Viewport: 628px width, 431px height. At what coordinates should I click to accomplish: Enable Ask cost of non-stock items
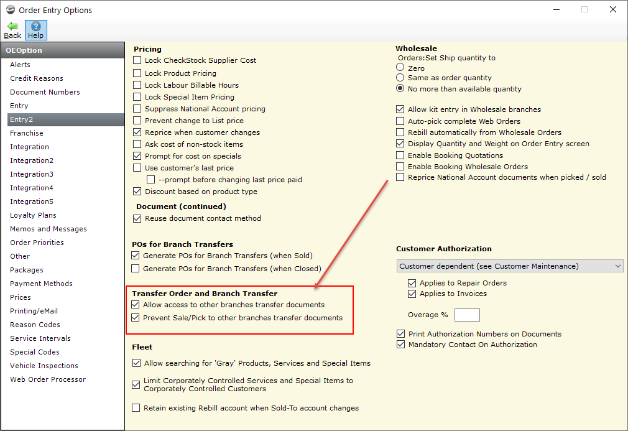pos(137,144)
